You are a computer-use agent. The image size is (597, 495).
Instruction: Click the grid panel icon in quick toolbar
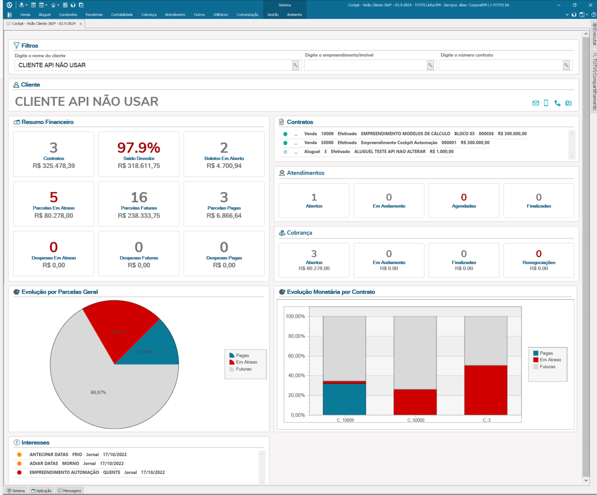pos(65,5)
